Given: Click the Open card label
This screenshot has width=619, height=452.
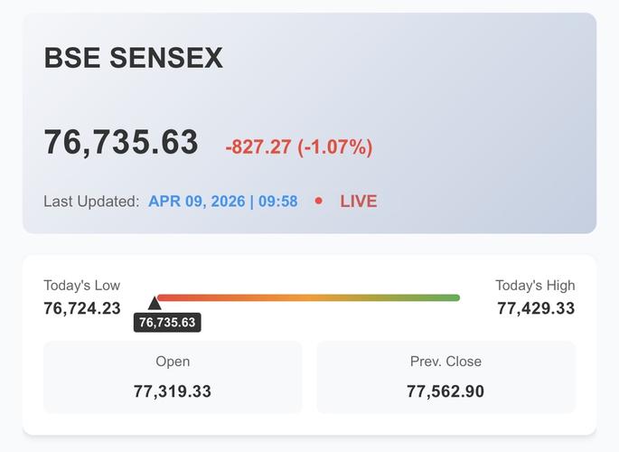Looking at the screenshot, I should coord(173,362).
